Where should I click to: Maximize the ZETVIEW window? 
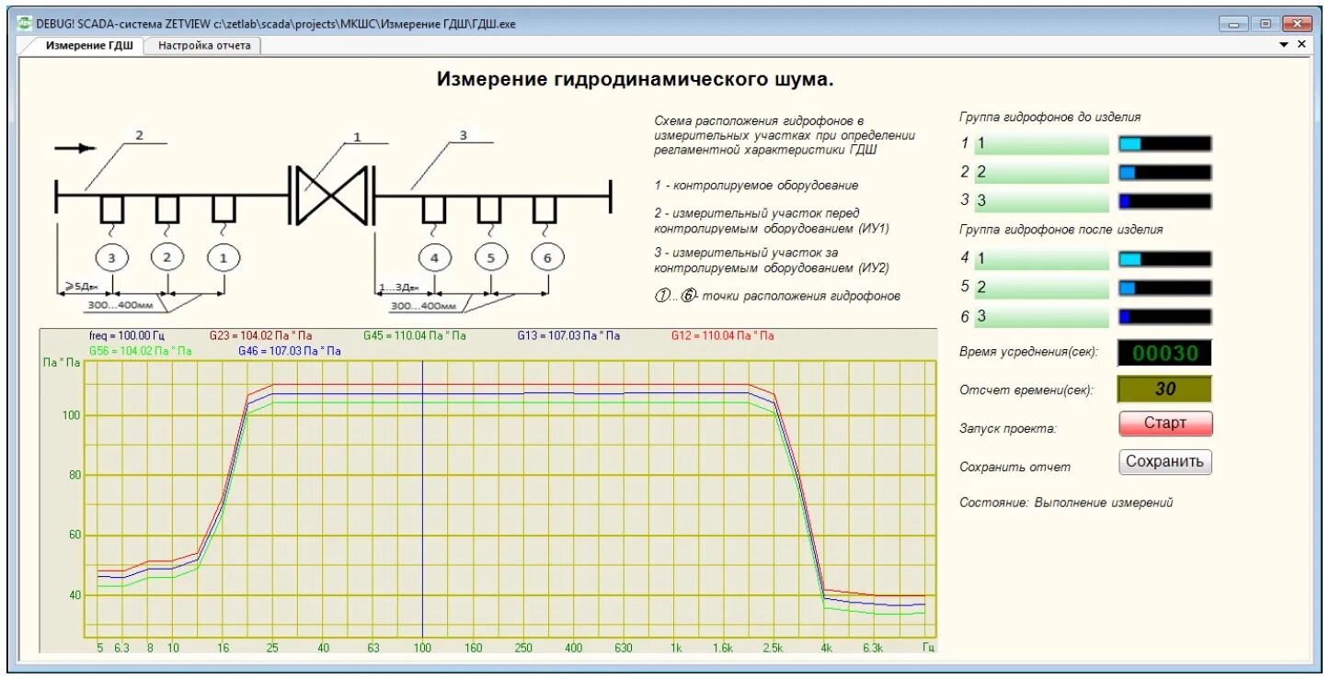(1265, 24)
